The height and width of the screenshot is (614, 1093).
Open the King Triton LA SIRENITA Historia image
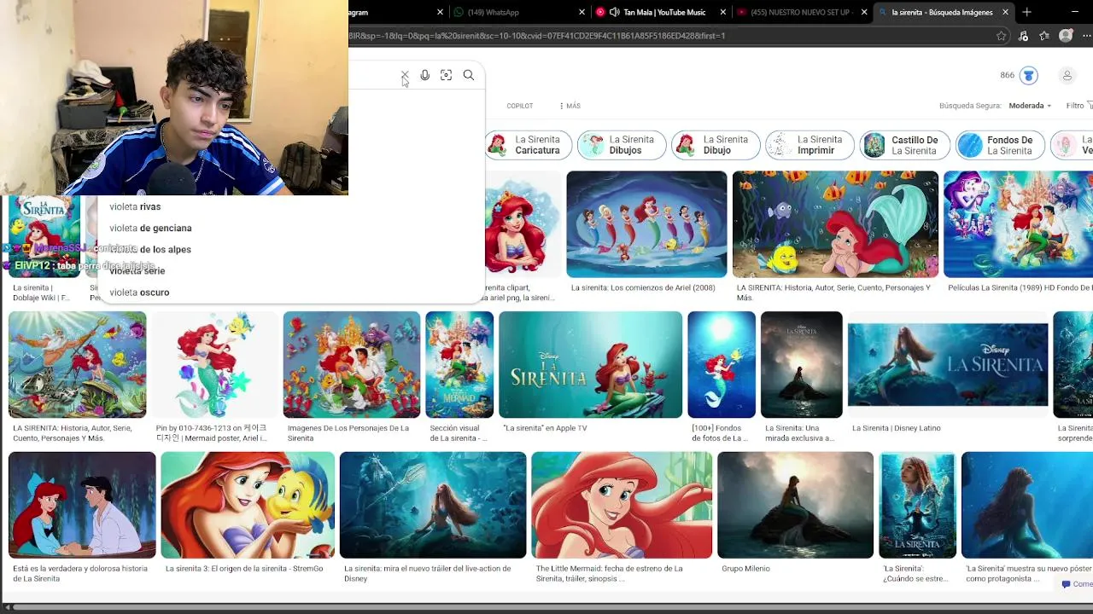(x=77, y=364)
